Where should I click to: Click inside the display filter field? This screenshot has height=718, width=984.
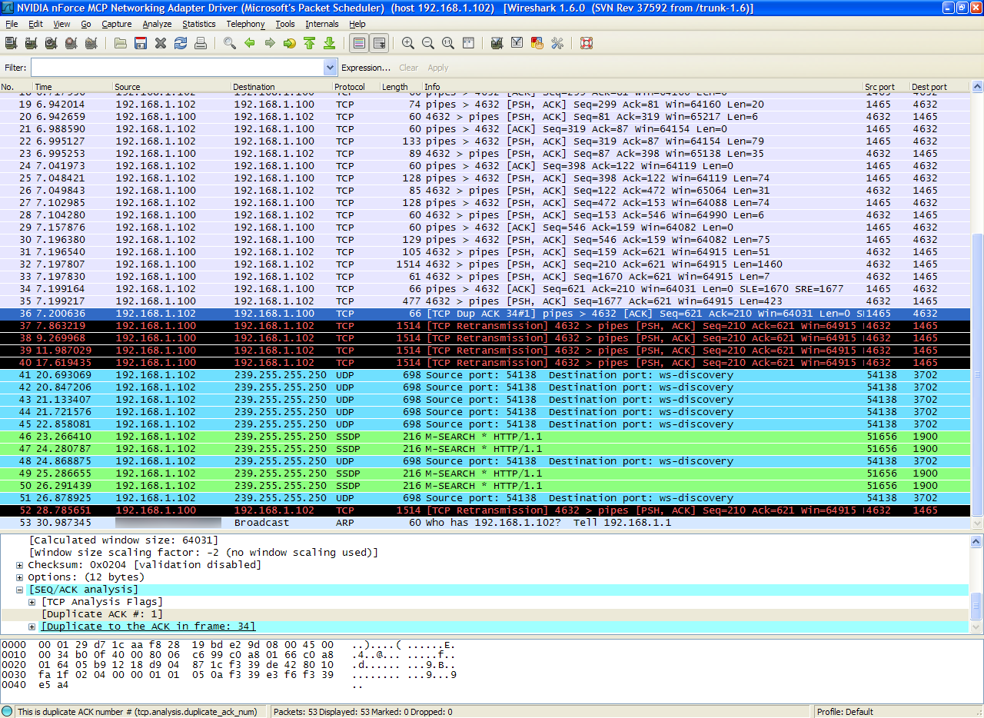coord(177,68)
